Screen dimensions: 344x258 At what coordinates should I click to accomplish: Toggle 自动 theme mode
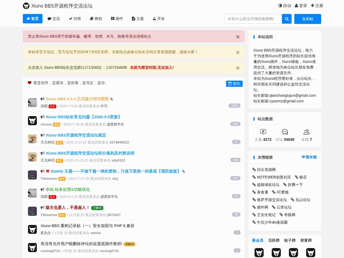285,6
